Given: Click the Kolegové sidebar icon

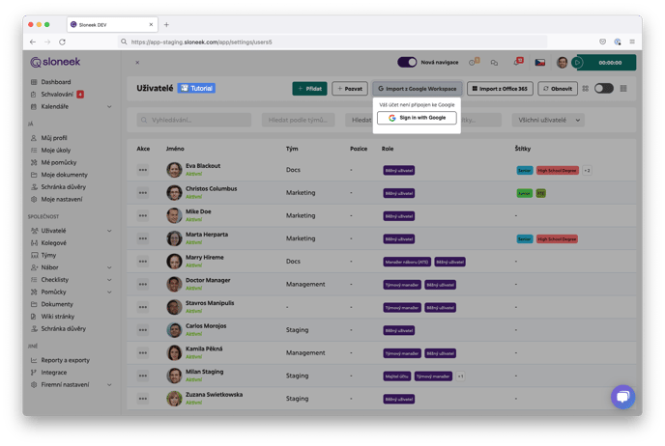Looking at the screenshot, I should 34,243.
